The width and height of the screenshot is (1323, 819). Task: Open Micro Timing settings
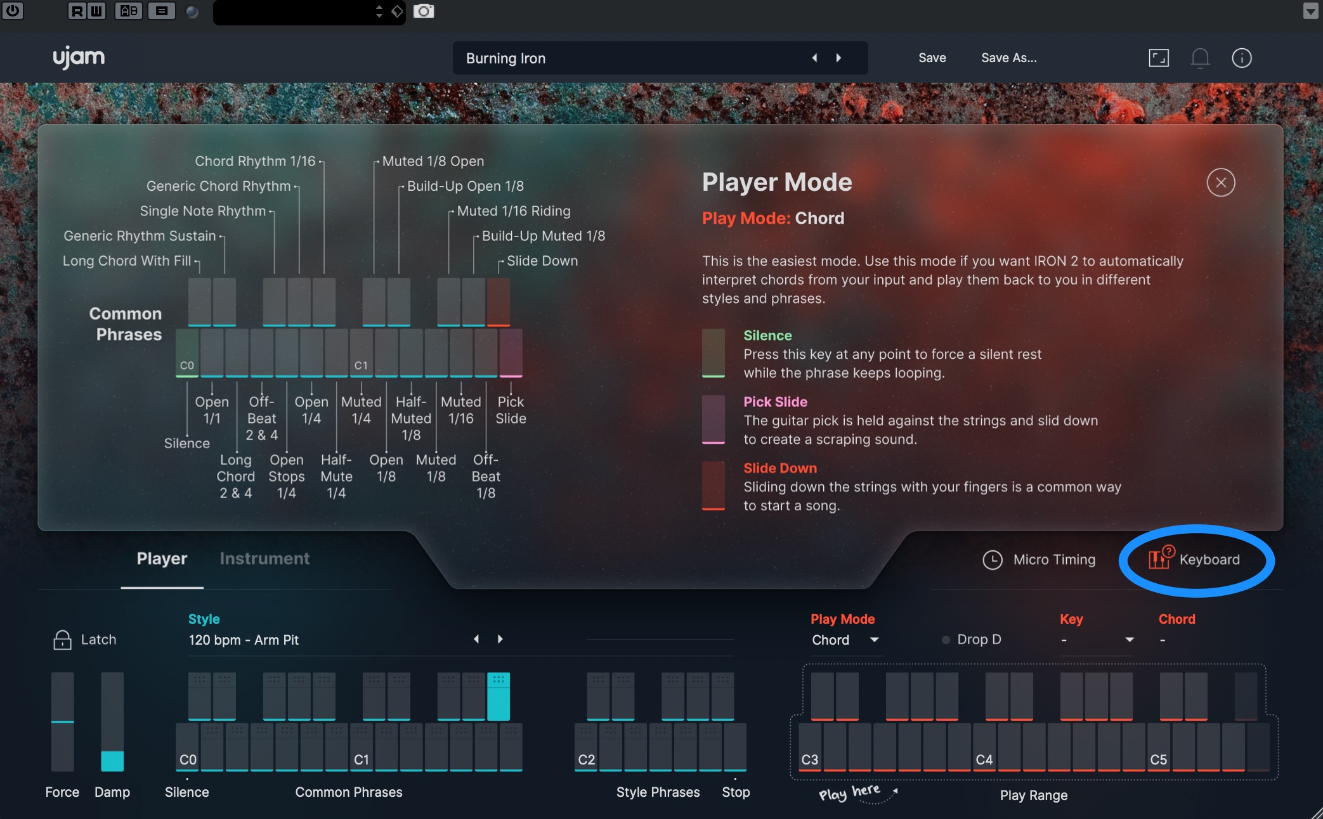(x=1039, y=560)
